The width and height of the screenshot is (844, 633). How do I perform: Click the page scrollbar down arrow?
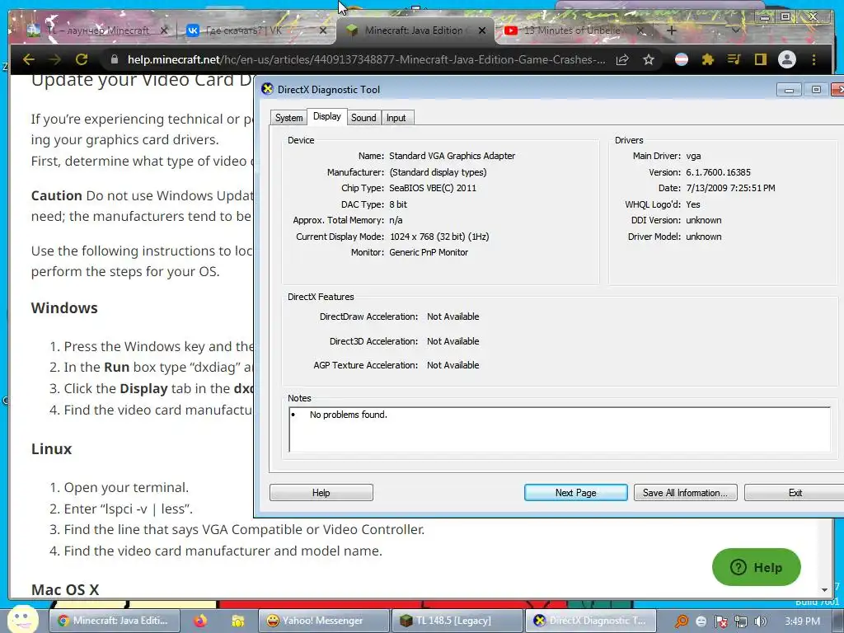coord(824,590)
